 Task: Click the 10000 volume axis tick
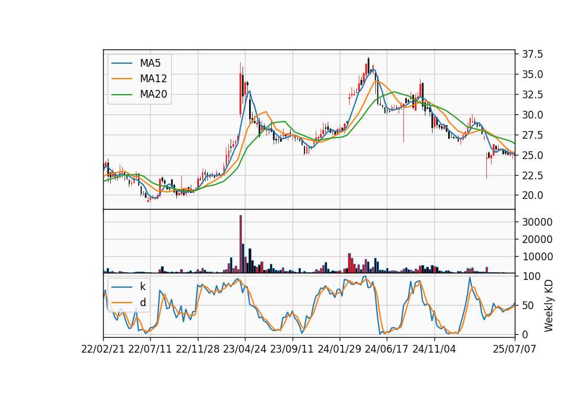pos(537,257)
